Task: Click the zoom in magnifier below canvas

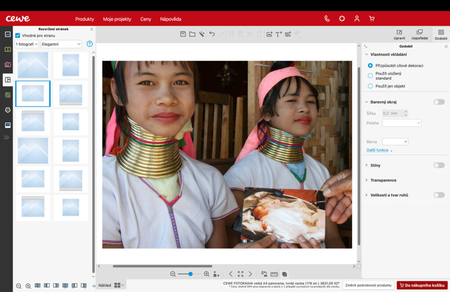Action: 207,274
